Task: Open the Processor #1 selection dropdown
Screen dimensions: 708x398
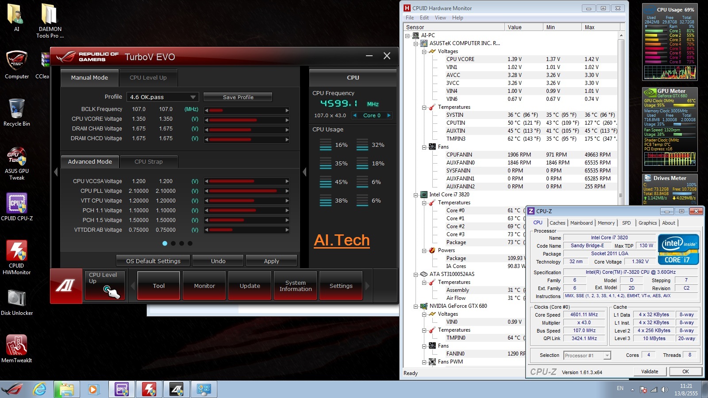Action: click(x=587, y=356)
